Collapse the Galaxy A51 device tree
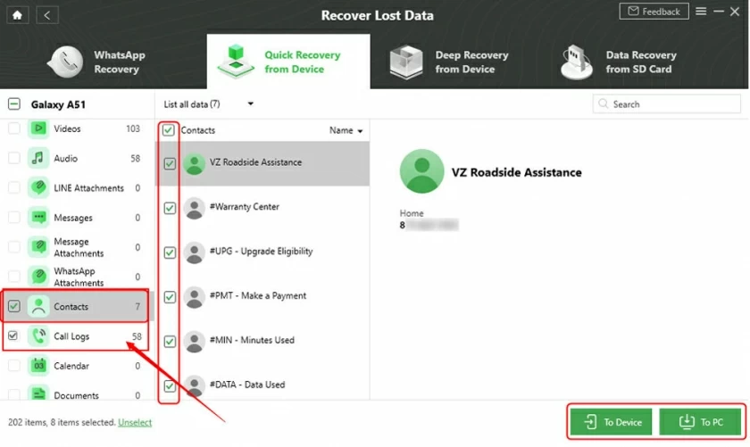 click(x=13, y=104)
